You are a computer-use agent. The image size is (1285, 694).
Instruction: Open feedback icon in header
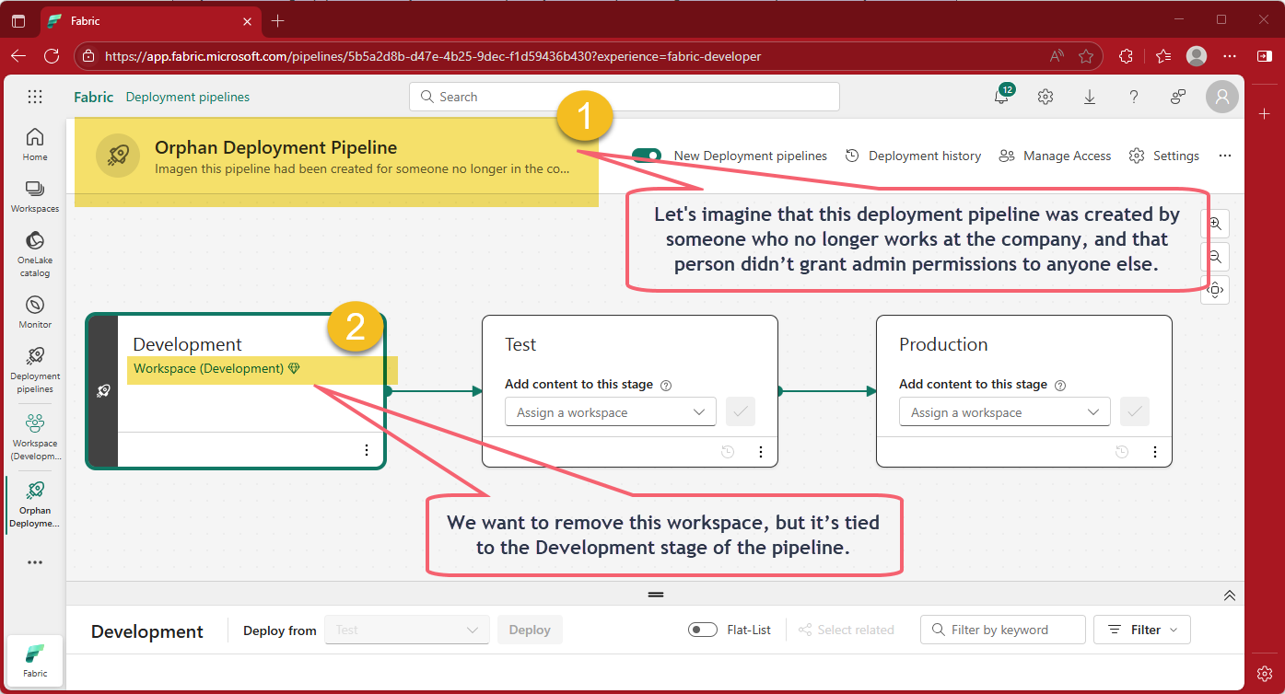1178,97
